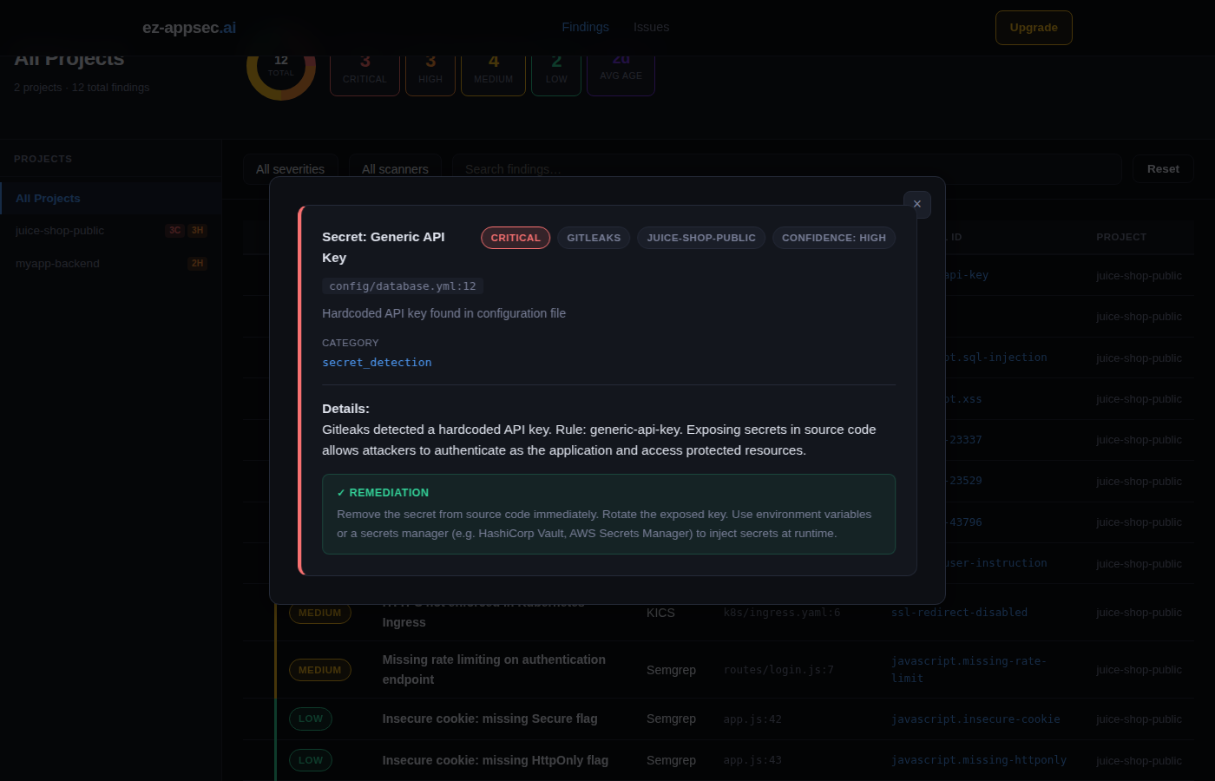Click the javascript.missing-rate-limit rule ID link

click(969, 670)
